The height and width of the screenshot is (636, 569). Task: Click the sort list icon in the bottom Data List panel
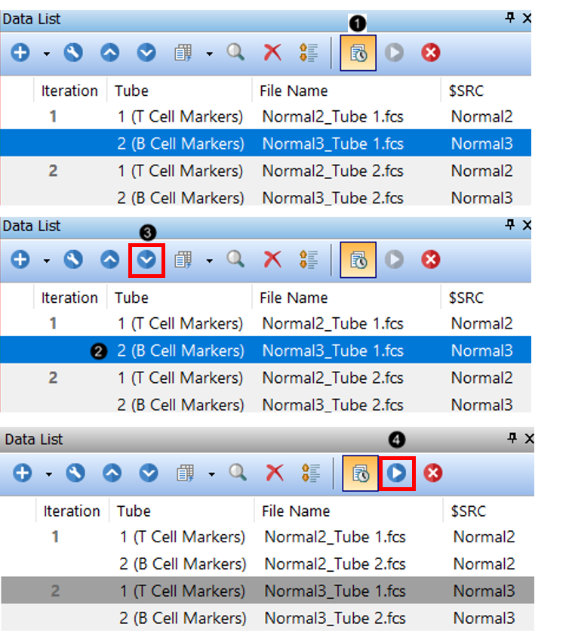click(x=311, y=473)
